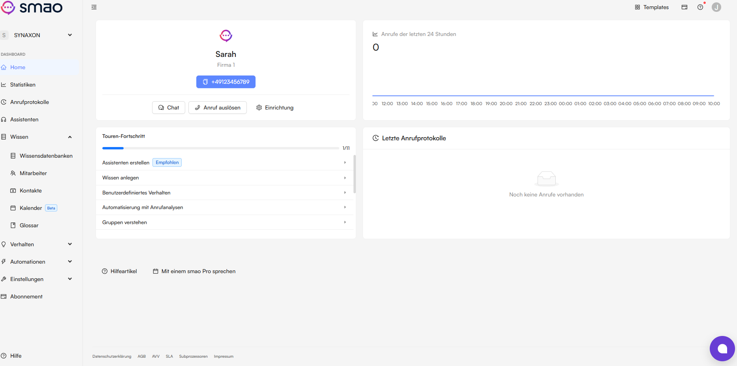The height and width of the screenshot is (366, 737).
Task: Open Glossar from the sidebar
Action: coord(29,225)
